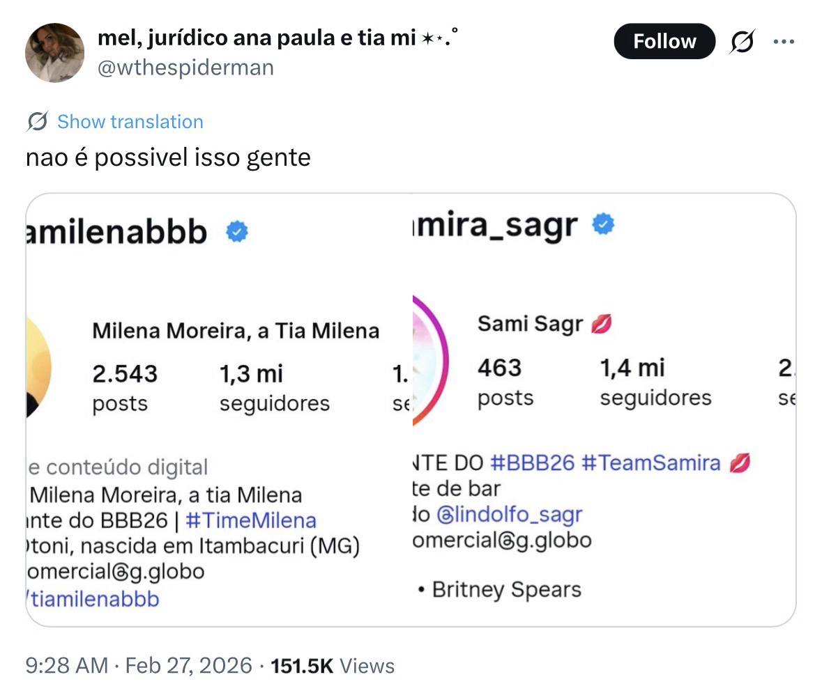The image size is (822, 700).
Task: Click the verified badge next to amilenabbb
Action: (238, 231)
